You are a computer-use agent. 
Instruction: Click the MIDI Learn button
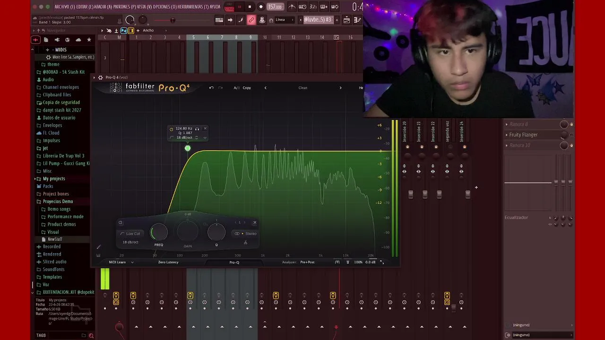point(117,263)
